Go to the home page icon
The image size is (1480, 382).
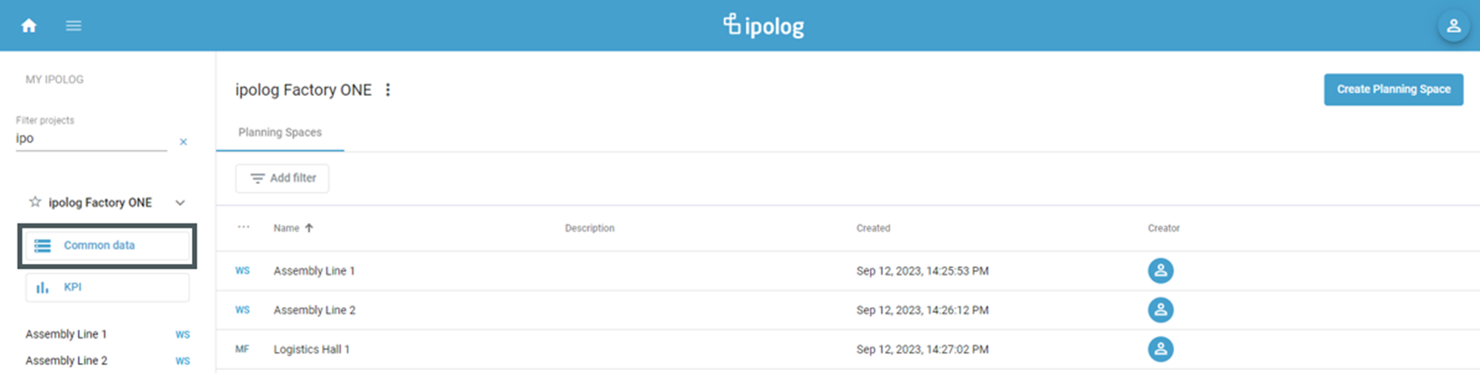coord(29,25)
